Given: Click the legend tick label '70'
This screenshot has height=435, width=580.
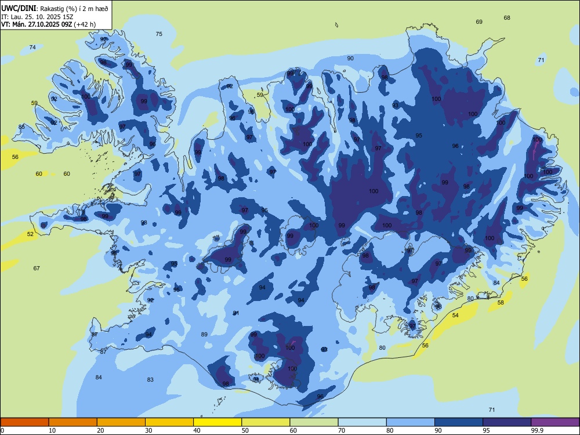Looking at the screenshot, I should pyautogui.click(x=342, y=430).
